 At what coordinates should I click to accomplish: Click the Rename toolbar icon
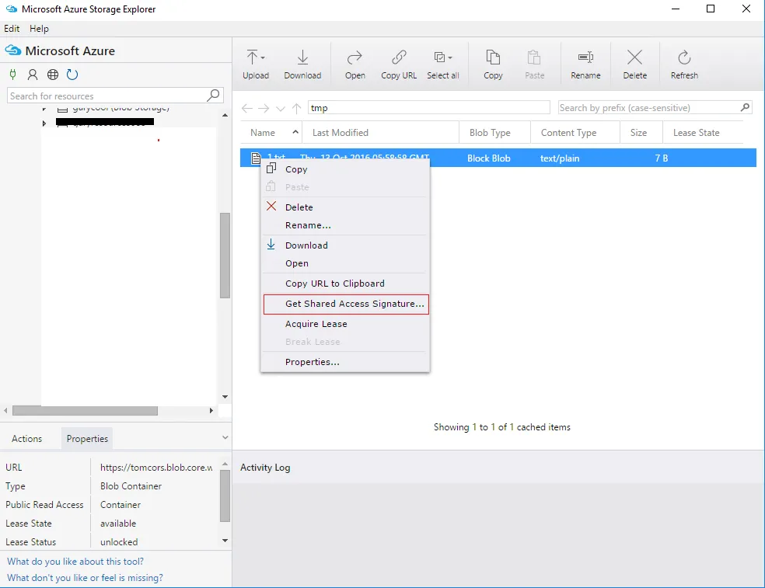[585, 57]
